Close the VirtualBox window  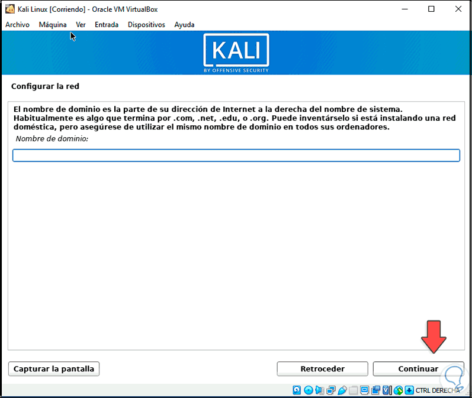(x=458, y=9)
